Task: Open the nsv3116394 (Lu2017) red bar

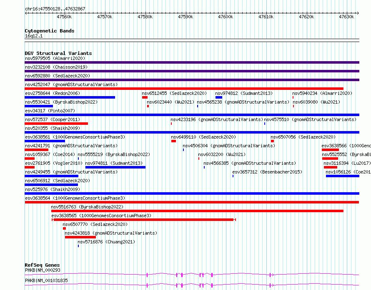Action: [331, 167]
